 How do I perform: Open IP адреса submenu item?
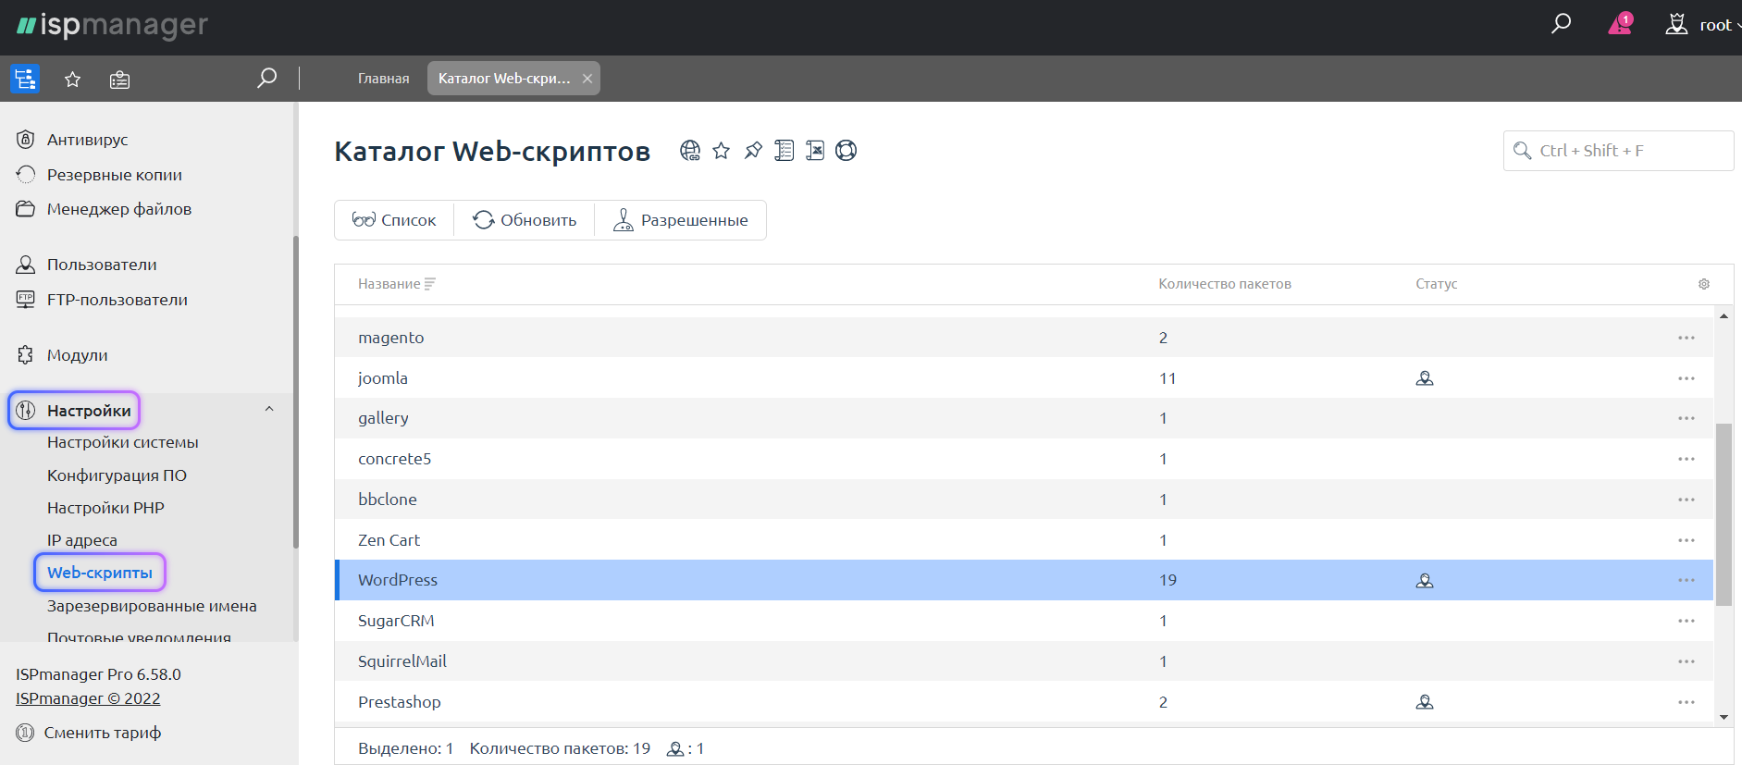pos(82,540)
